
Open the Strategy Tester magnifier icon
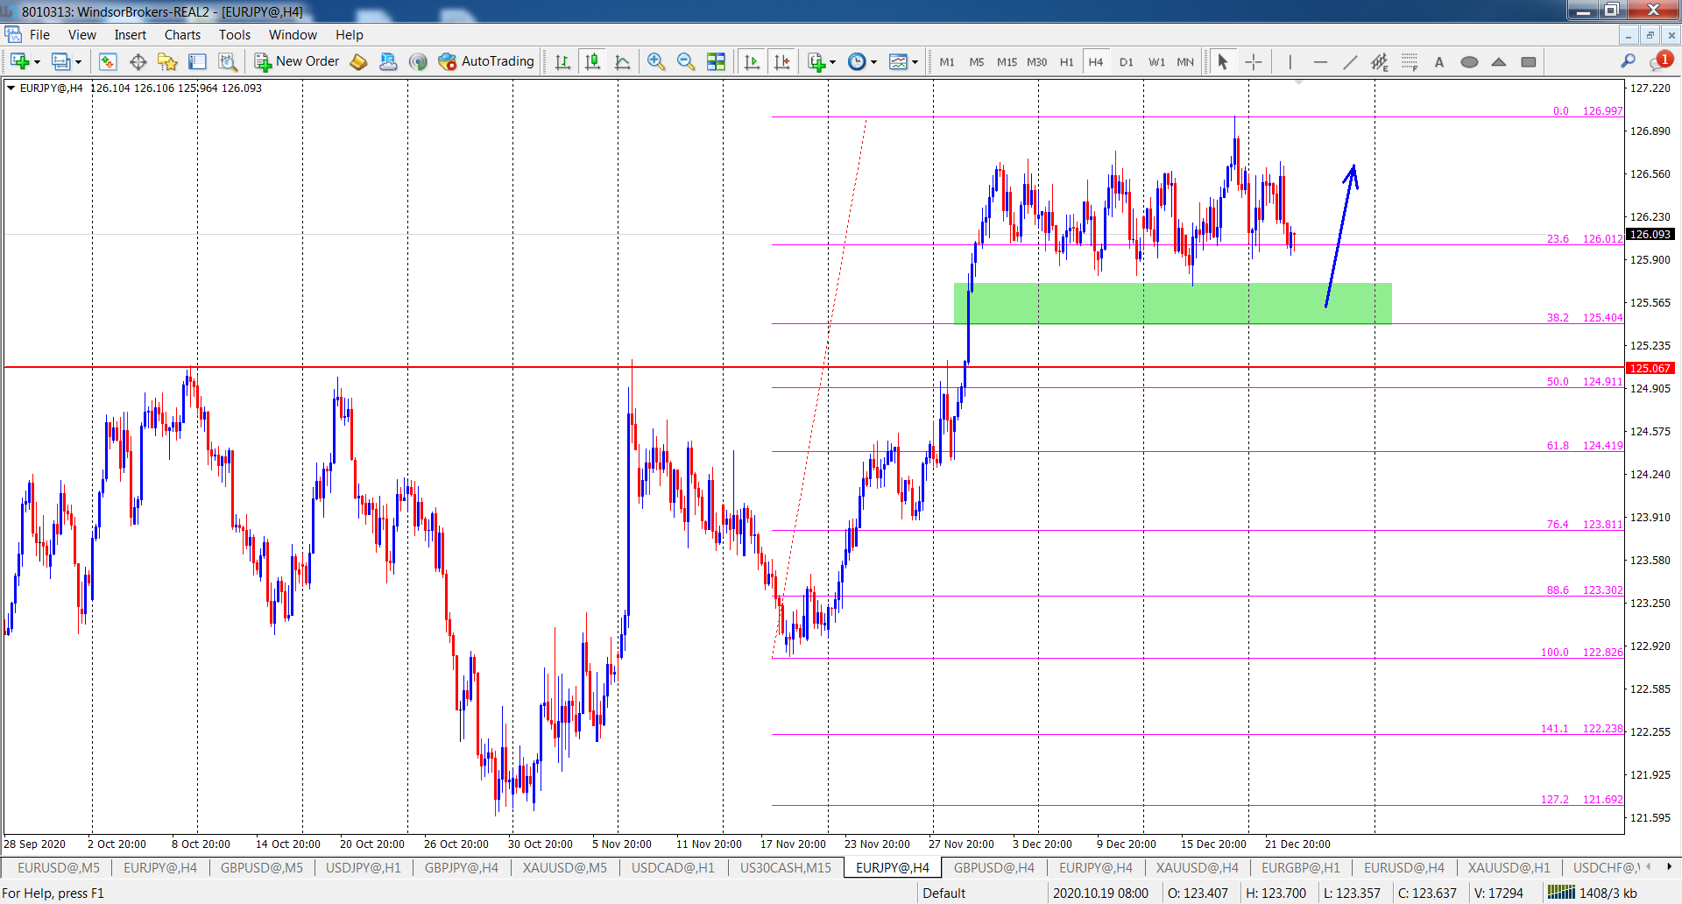click(228, 61)
